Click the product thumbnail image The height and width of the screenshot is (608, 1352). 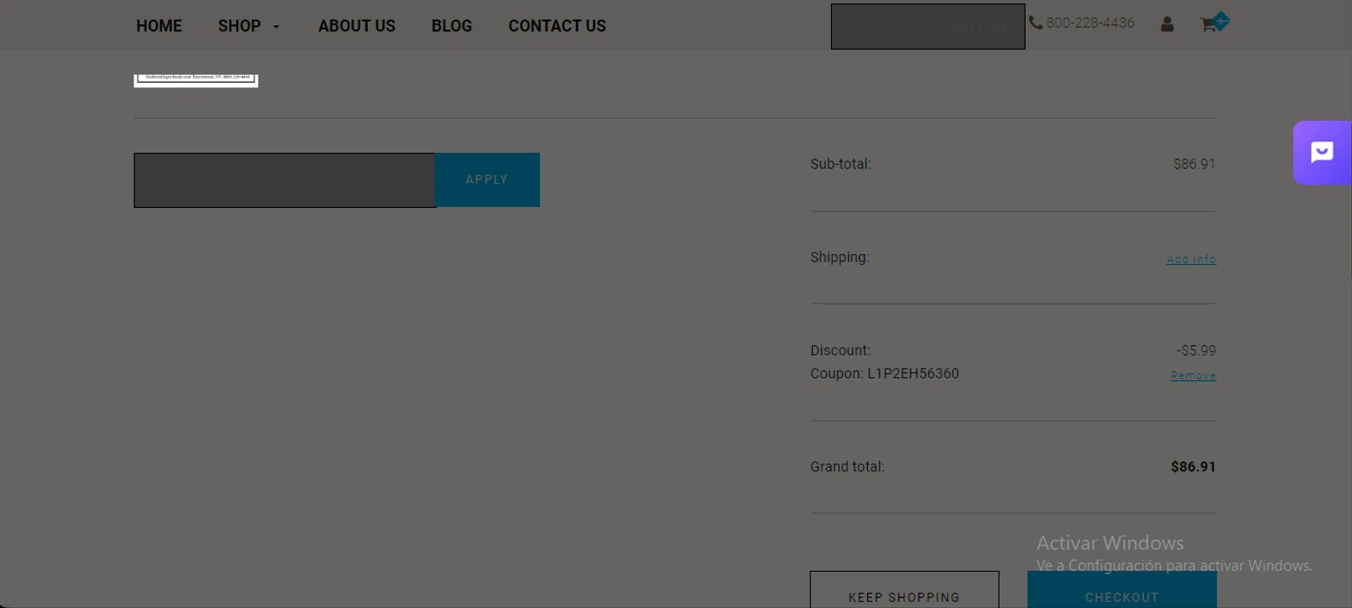pos(196,80)
